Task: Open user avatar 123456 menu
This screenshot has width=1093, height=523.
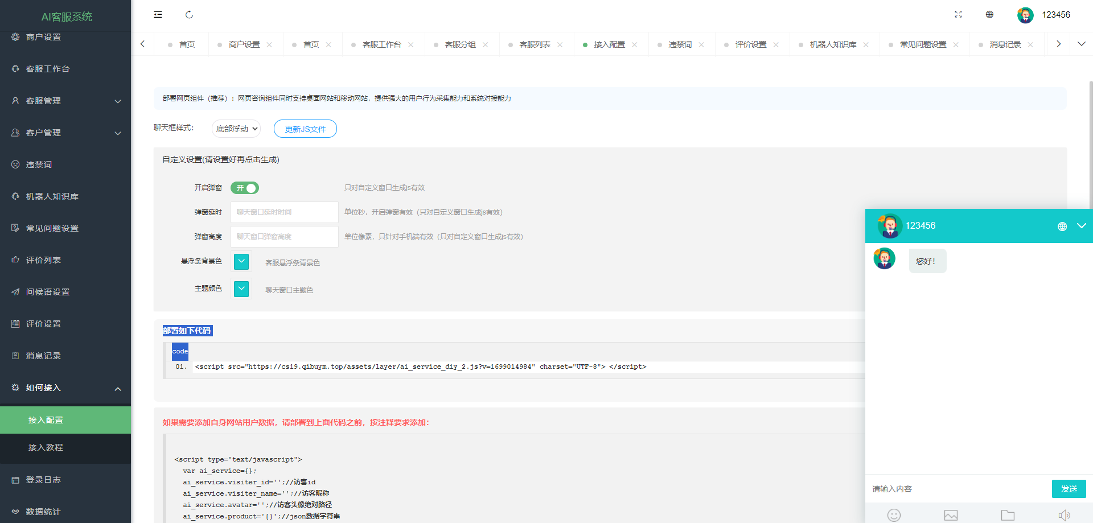Action: tap(1043, 15)
